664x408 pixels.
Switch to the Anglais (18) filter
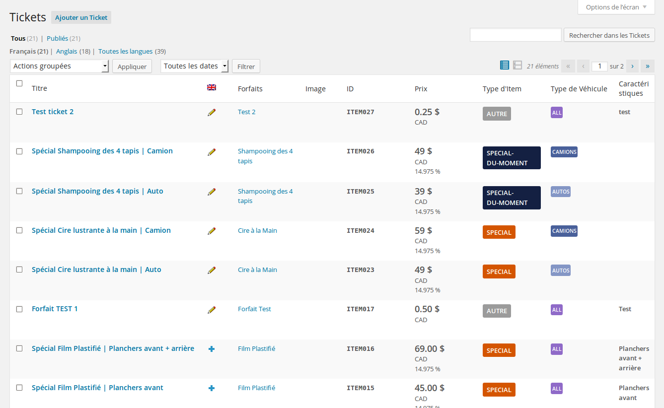point(67,51)
